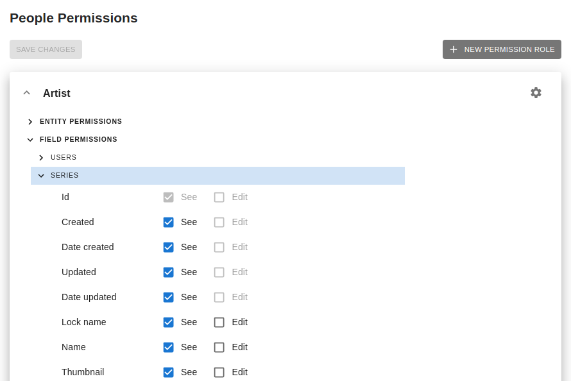Image resolution: width=571 pixels, height=381 pixels.
Task: Enable Edit for Lock name
Action: pos(219,322)
